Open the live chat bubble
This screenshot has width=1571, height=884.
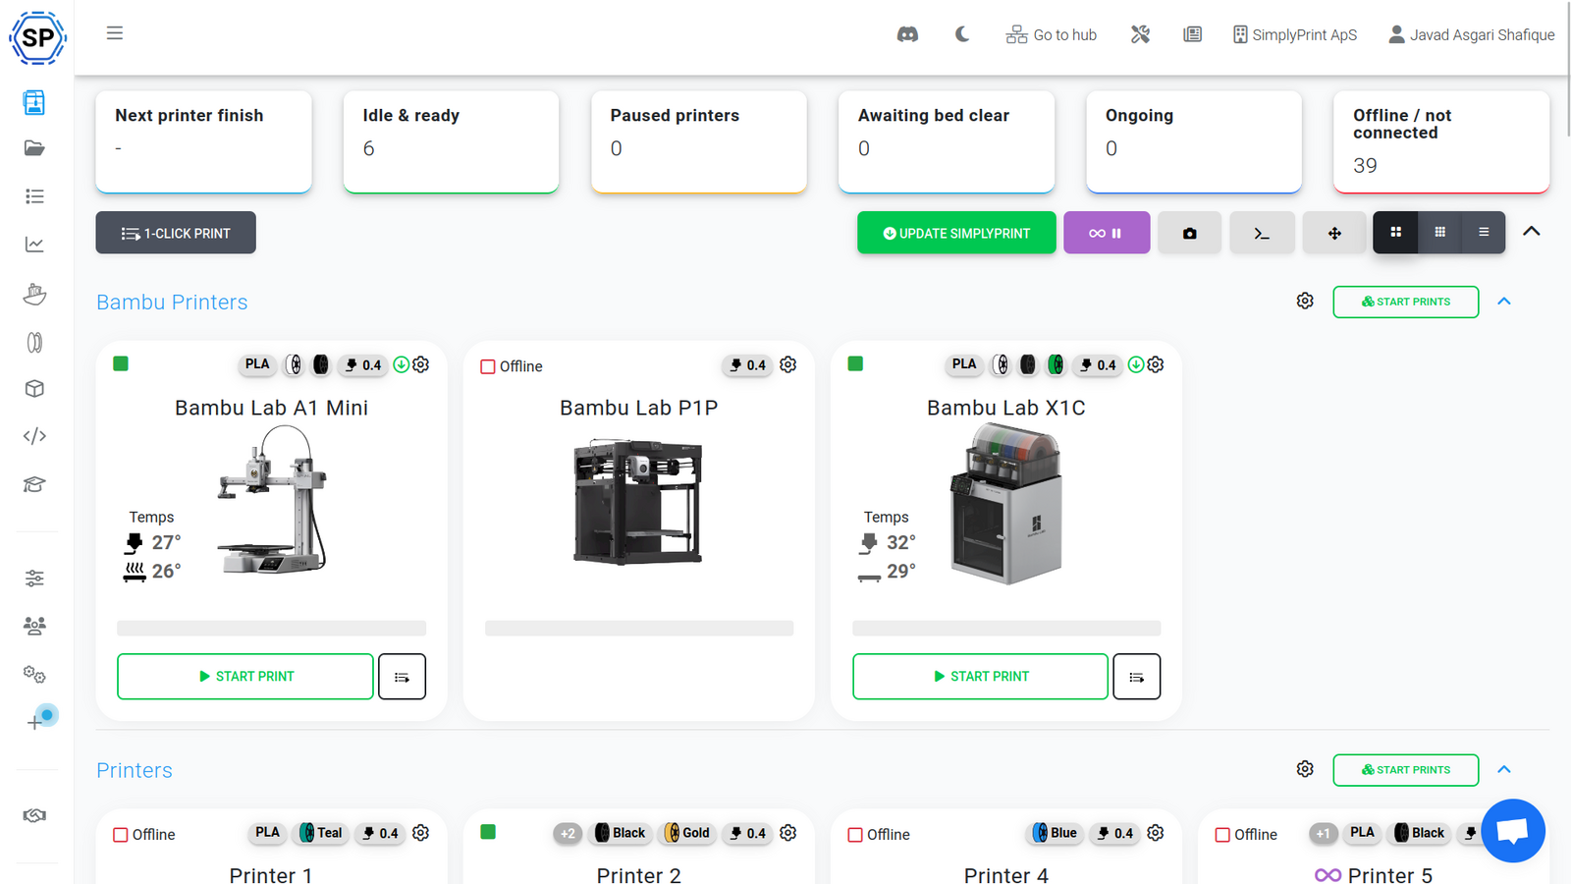(1513, 831)
